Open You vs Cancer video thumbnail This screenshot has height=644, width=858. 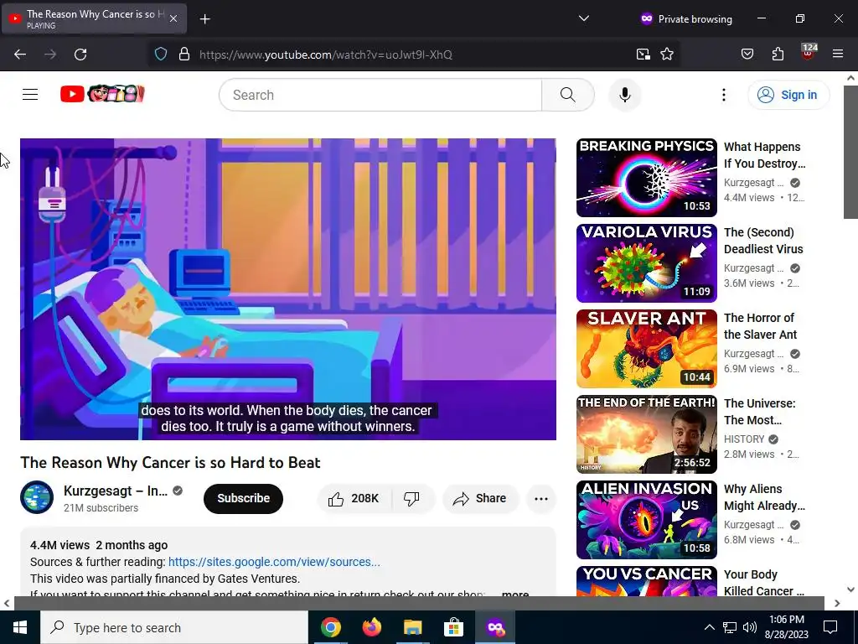[646, 581]
